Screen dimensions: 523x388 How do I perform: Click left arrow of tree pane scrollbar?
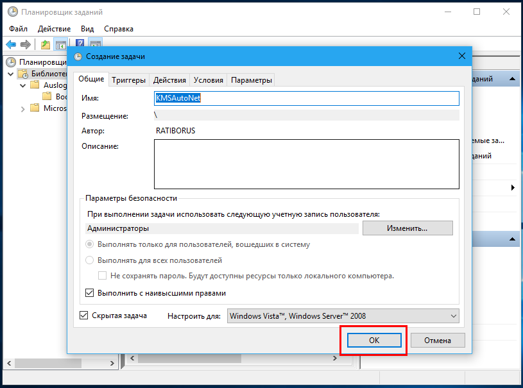click(x=9, y=364)
